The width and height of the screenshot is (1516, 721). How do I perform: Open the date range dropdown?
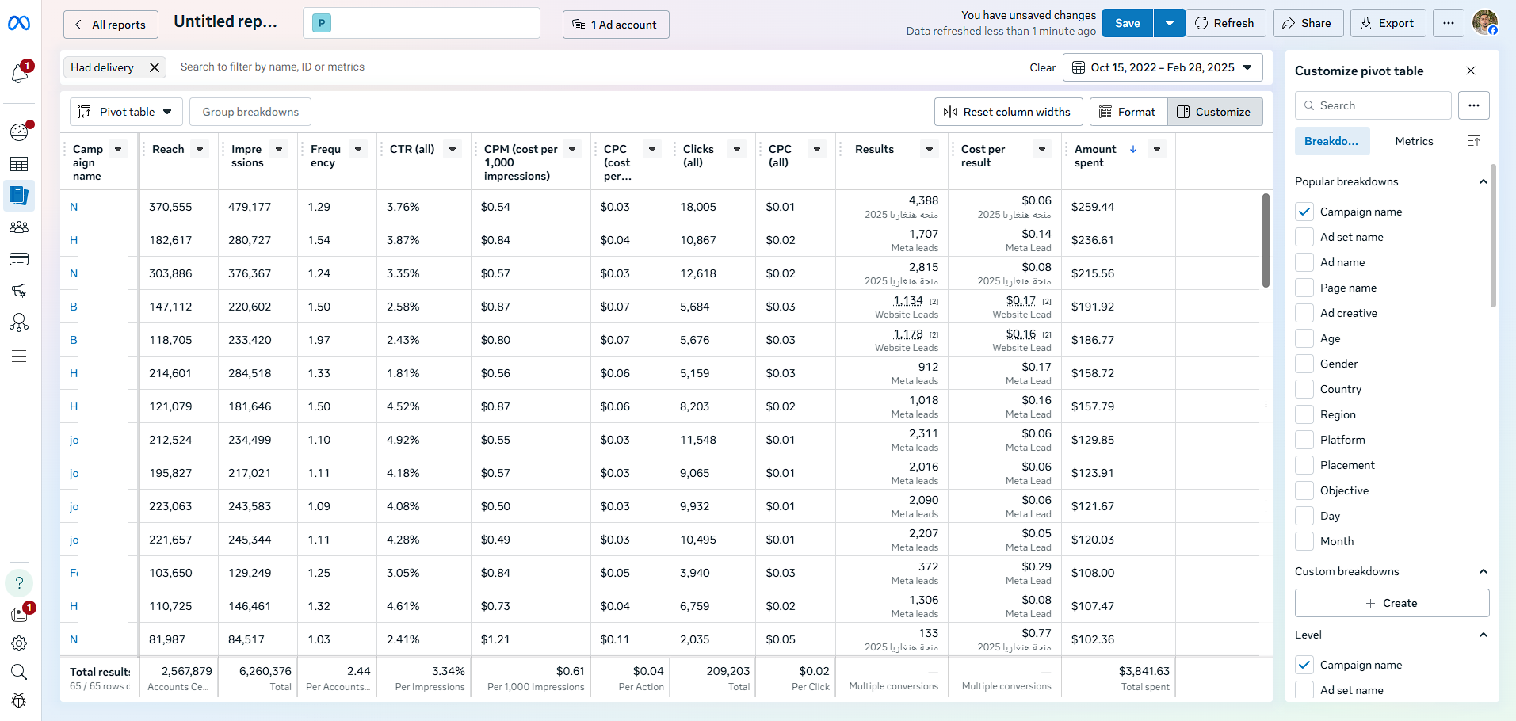(x=1162, y=67)
